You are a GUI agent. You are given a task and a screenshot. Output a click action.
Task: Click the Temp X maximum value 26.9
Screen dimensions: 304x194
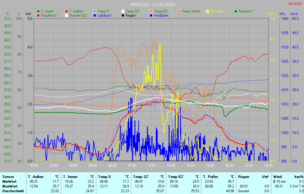[x=126, y=186]
